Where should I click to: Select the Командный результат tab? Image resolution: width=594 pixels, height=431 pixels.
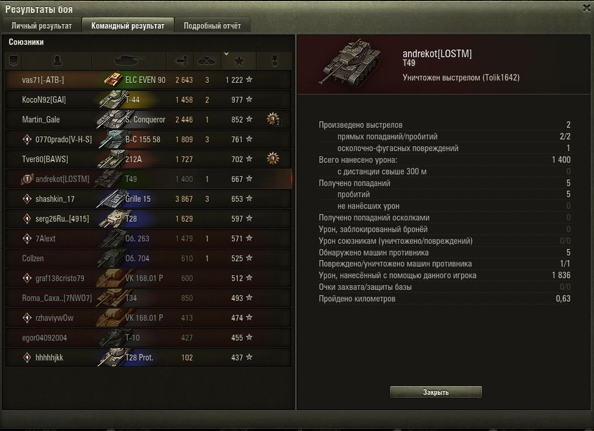128,26
